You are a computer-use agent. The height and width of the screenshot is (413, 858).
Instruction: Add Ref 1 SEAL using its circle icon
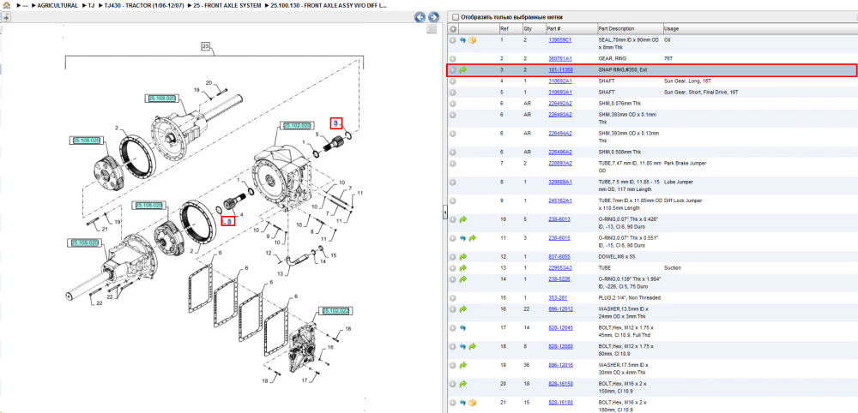(453, 40)
